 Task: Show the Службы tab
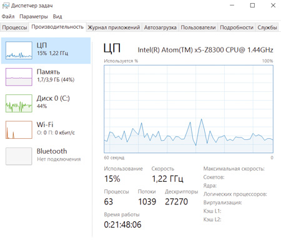(267, 27)
